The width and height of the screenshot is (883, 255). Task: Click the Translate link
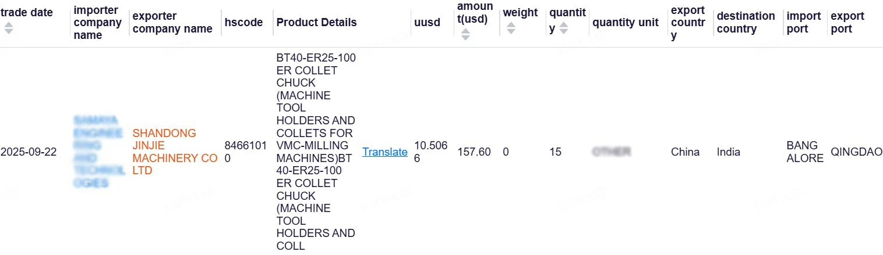click(x=384, y=152)
